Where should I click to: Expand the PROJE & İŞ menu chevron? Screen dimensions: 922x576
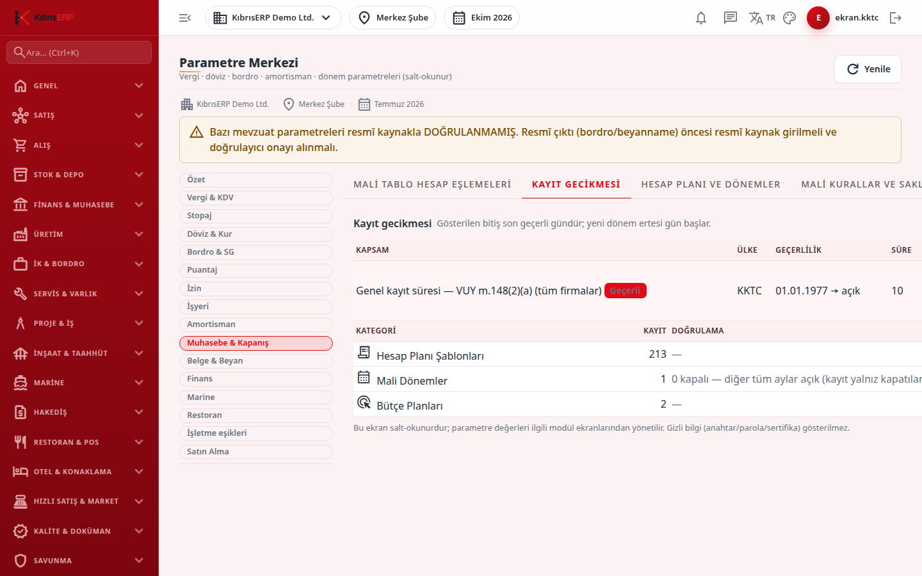click(139, 323)
